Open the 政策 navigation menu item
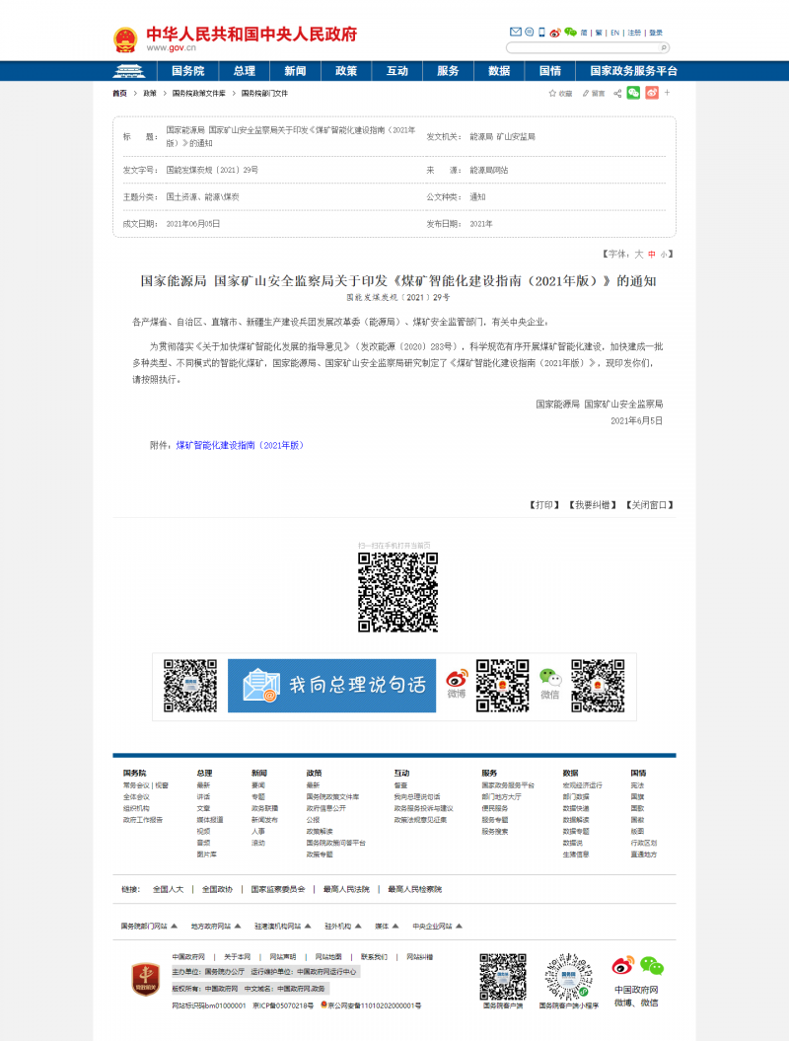 point(346,71)
